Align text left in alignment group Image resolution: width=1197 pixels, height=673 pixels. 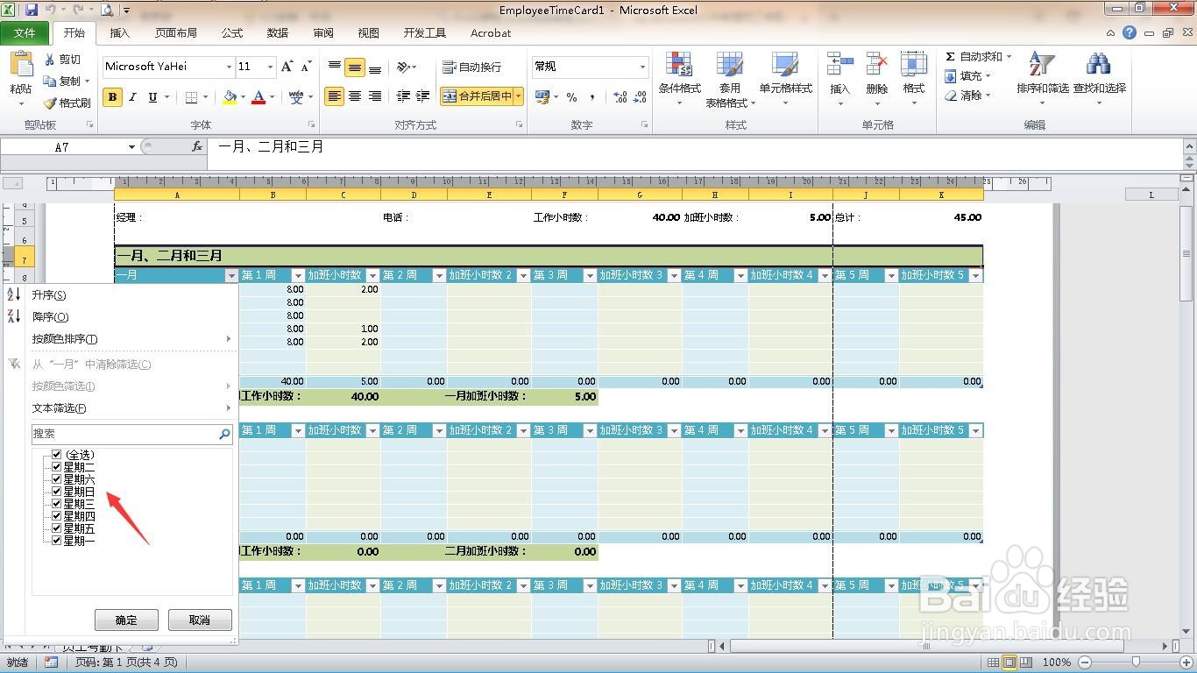click(x=334, y=96)
